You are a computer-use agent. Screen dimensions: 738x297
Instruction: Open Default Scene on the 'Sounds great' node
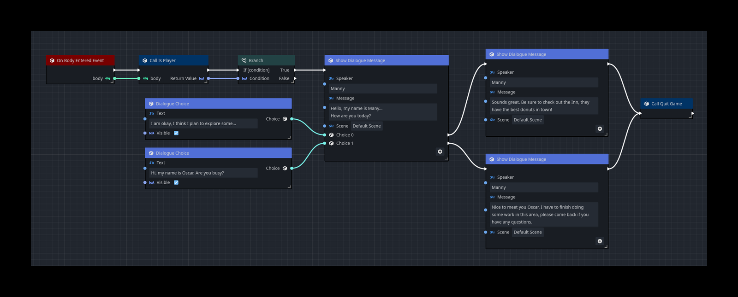528,120
